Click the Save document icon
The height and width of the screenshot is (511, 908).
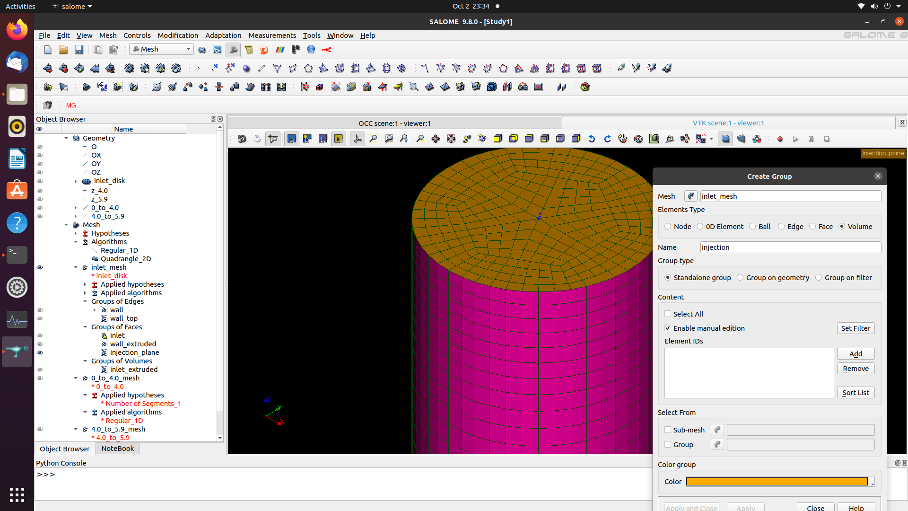79,50
